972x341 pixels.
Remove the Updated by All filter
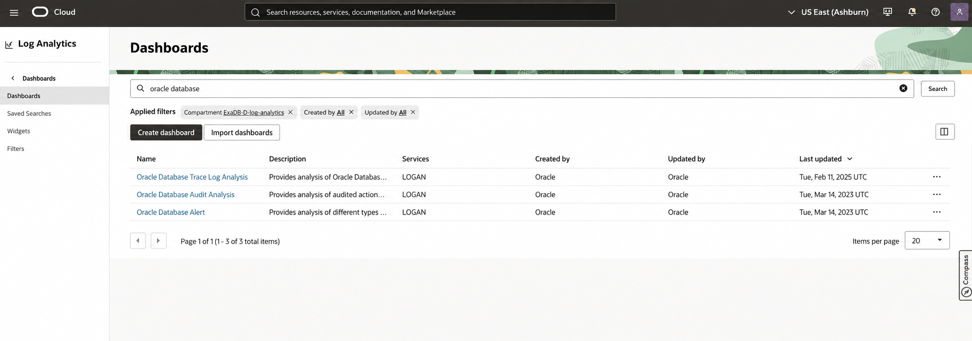[413, 112]
